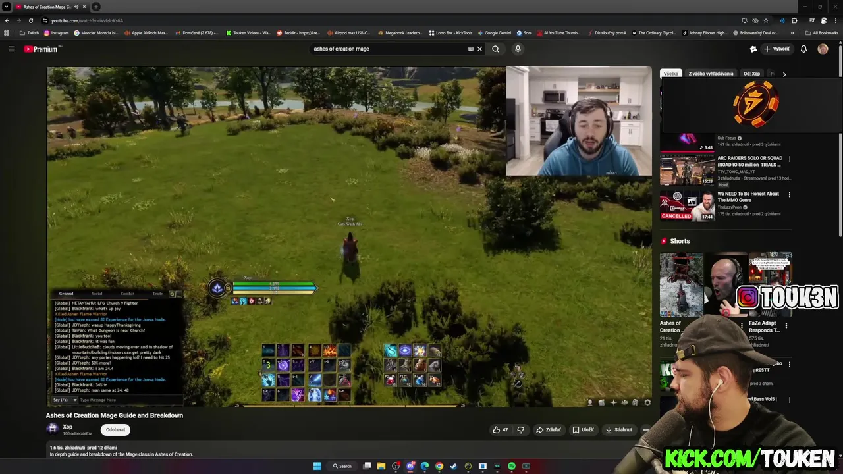Open File Explorer from the taskbar
Screen dimensions: 843x474
coord(381,466)
